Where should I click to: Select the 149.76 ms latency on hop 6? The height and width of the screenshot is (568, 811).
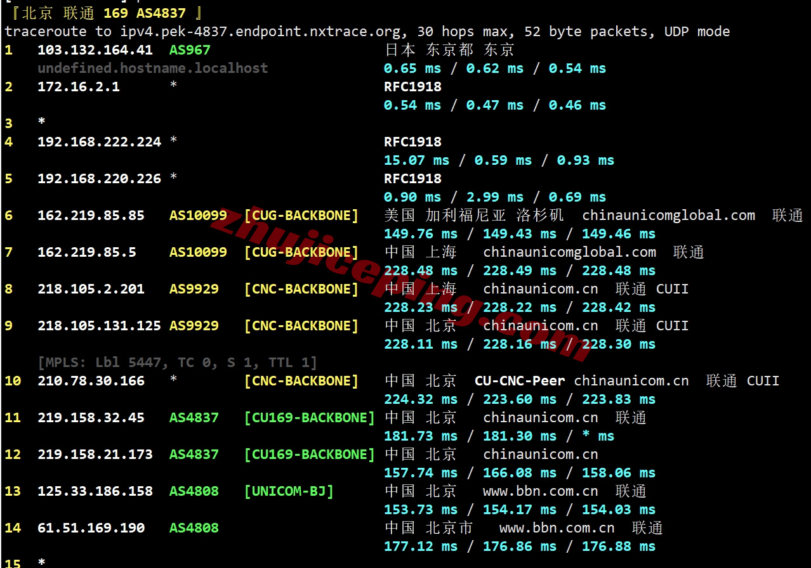tap(420, 234)
